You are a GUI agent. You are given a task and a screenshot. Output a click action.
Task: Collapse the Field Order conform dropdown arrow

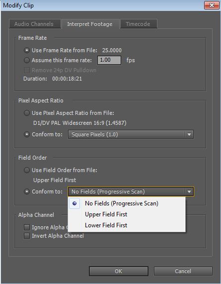click(x=189, y=191)
